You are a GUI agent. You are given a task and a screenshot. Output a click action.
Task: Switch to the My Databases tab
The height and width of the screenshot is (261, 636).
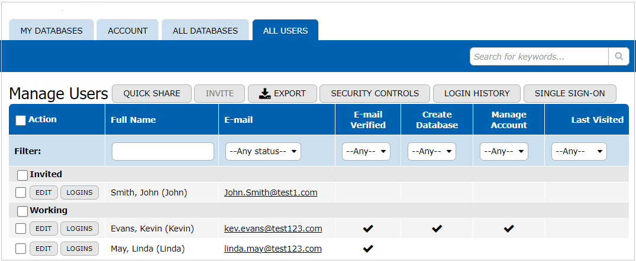point(51,30)
